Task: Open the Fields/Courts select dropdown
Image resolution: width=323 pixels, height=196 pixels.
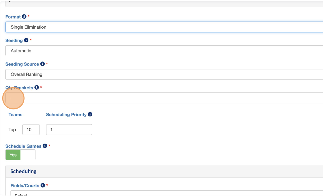Action: [162, 194]
